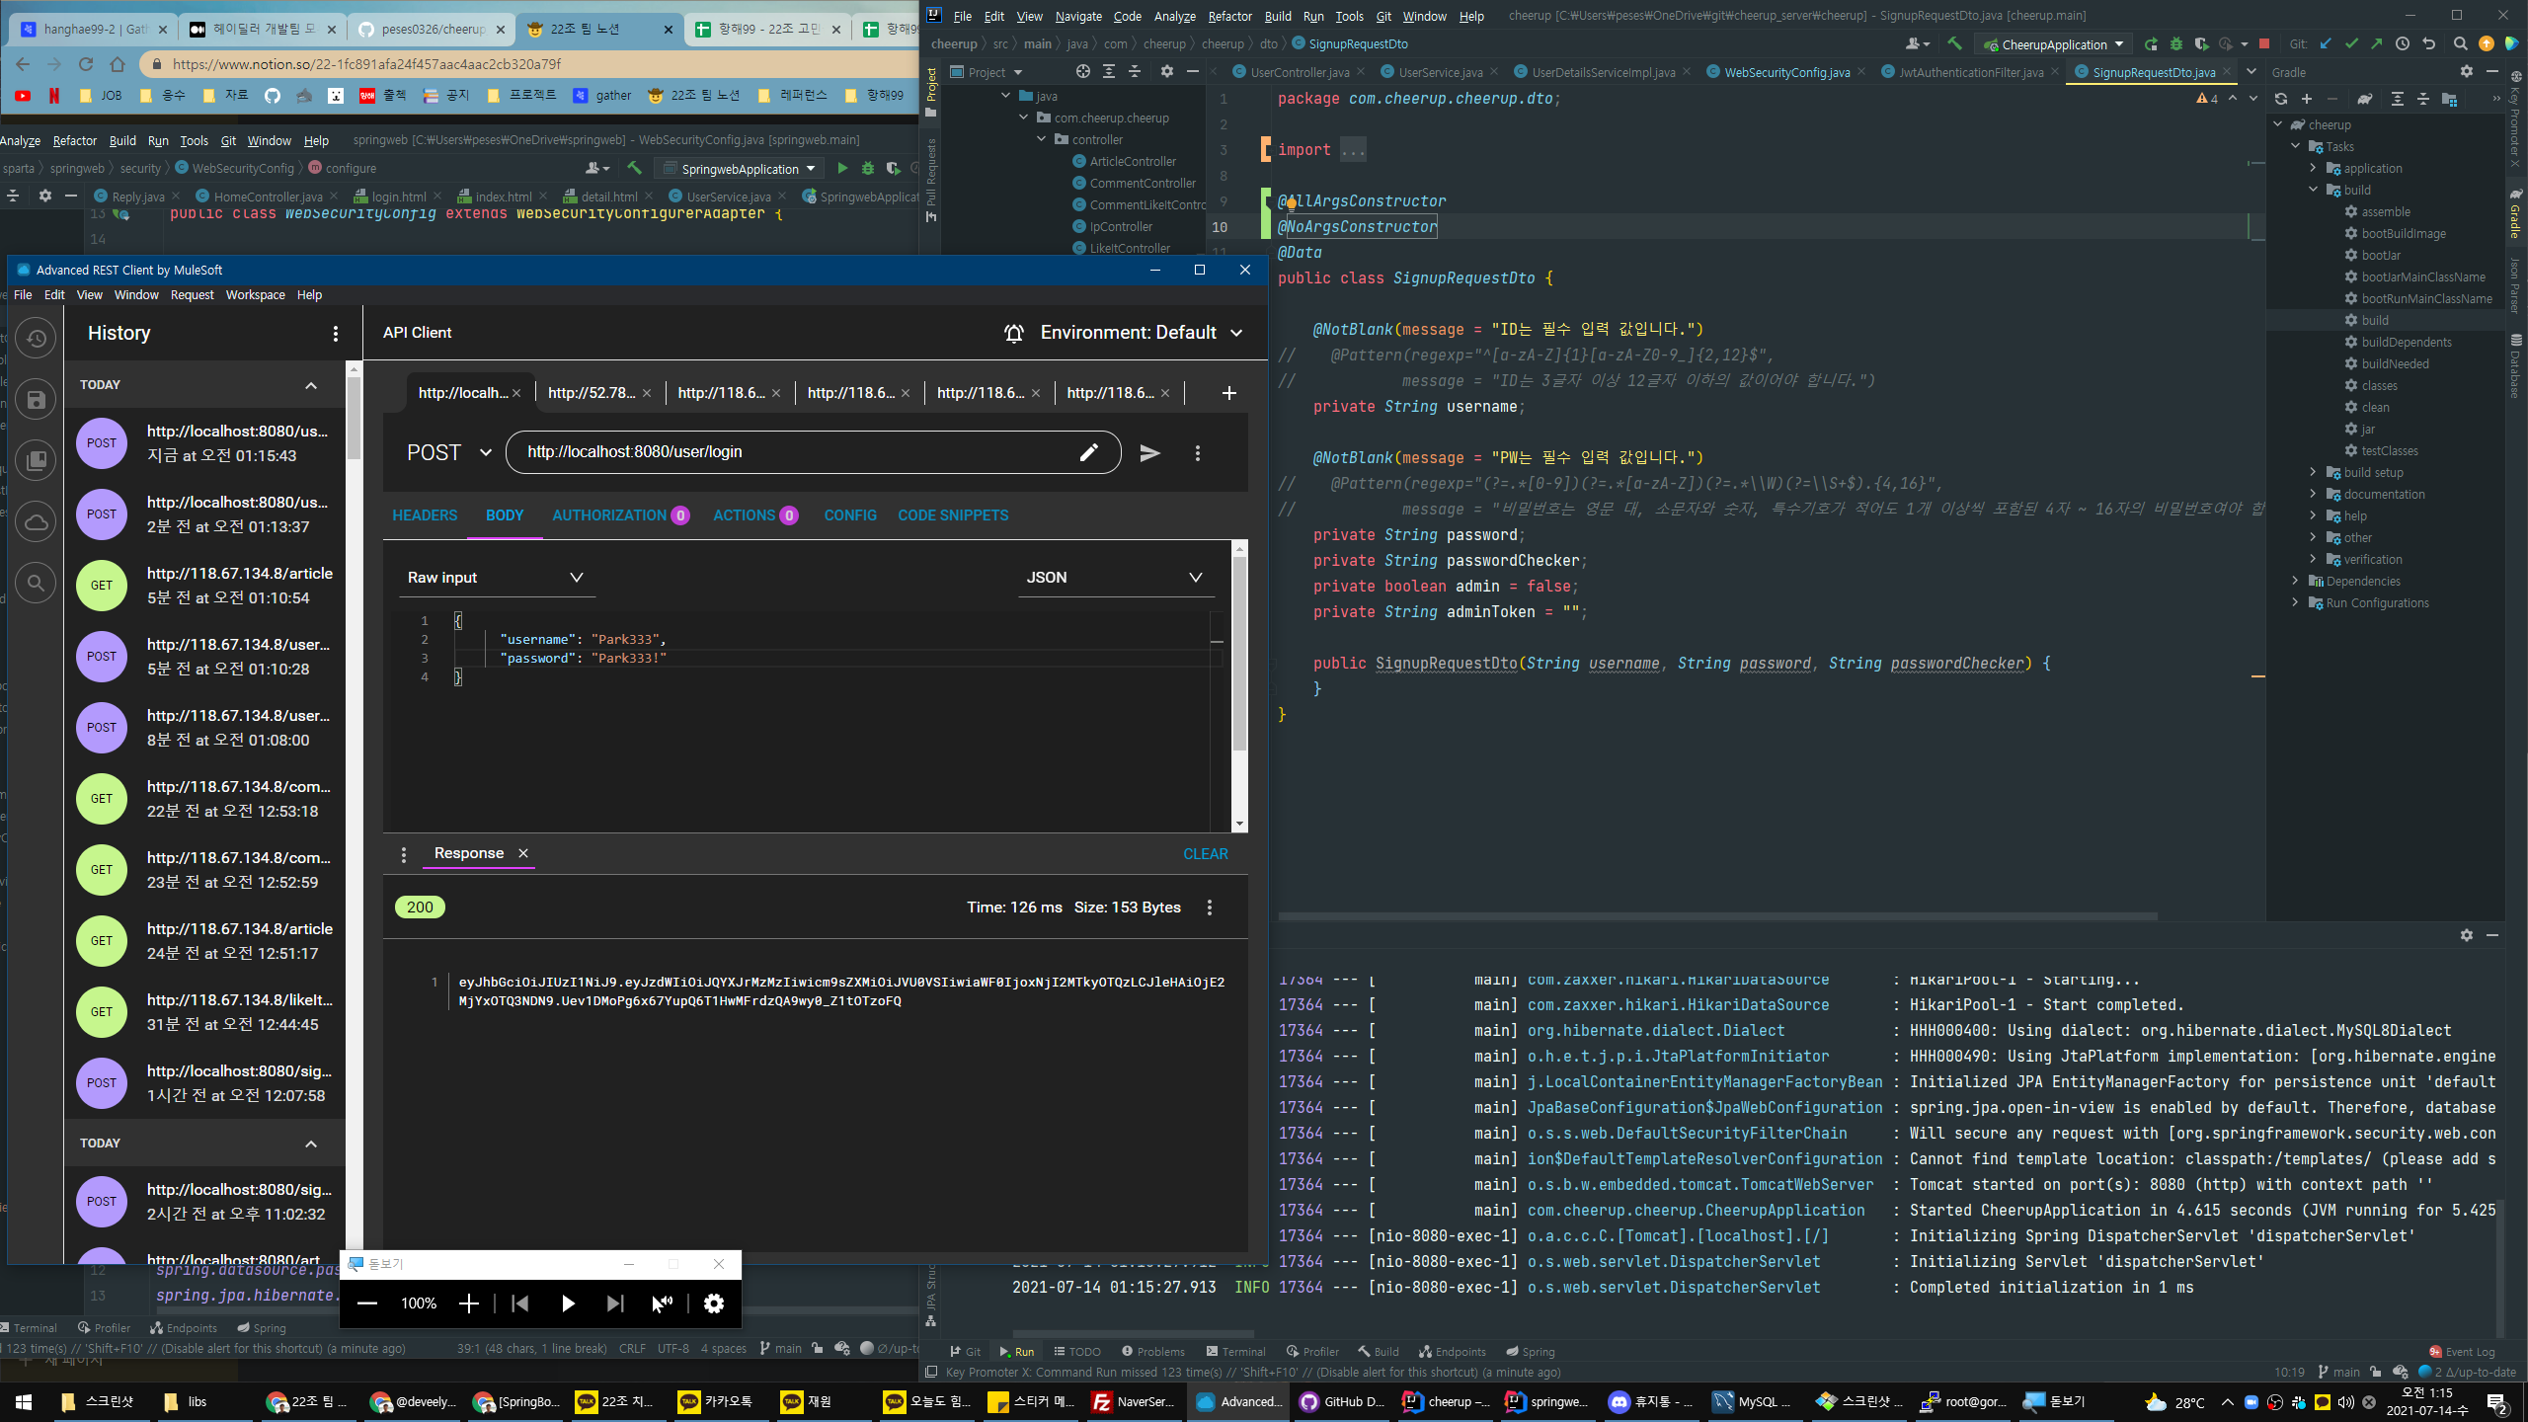The width and height of the screenshot is (2528, 1422).
Task: Add a new request tab
Action: pyautogui.click(x=1228, y=393)
